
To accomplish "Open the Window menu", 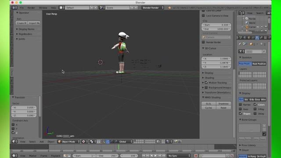I will [x=43, y=8].
